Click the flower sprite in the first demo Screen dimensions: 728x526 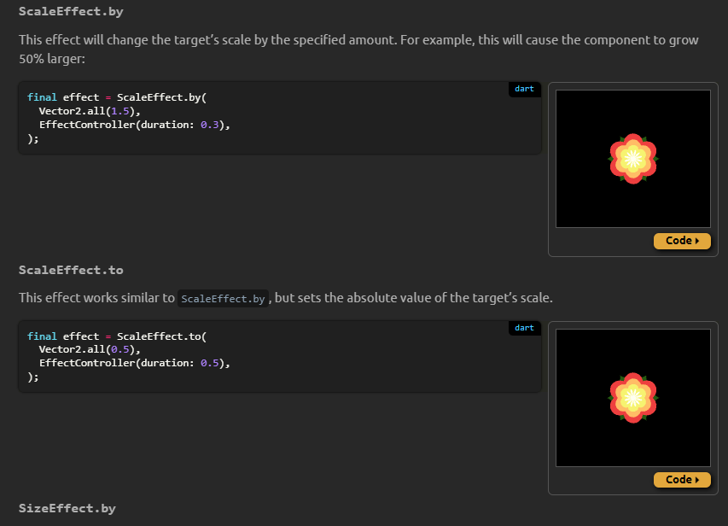pyautogui.click(x=632, y=157)
